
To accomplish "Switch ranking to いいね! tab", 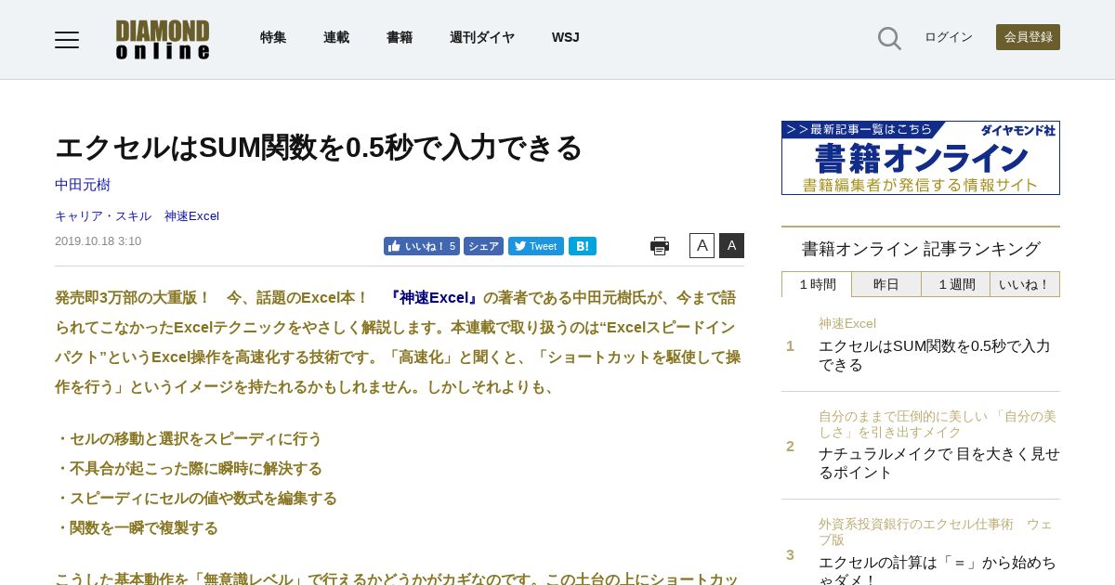I will (1025, 284).
